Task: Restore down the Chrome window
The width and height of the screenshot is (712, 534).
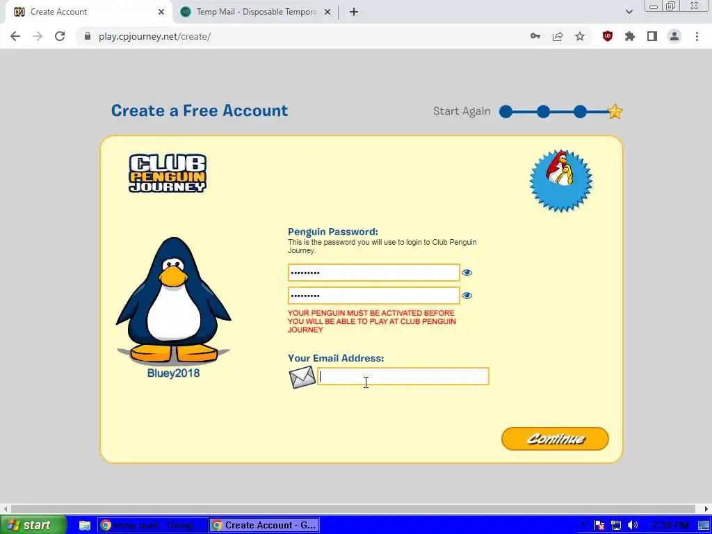Action: pyautogui.click(x=671, y=6)
